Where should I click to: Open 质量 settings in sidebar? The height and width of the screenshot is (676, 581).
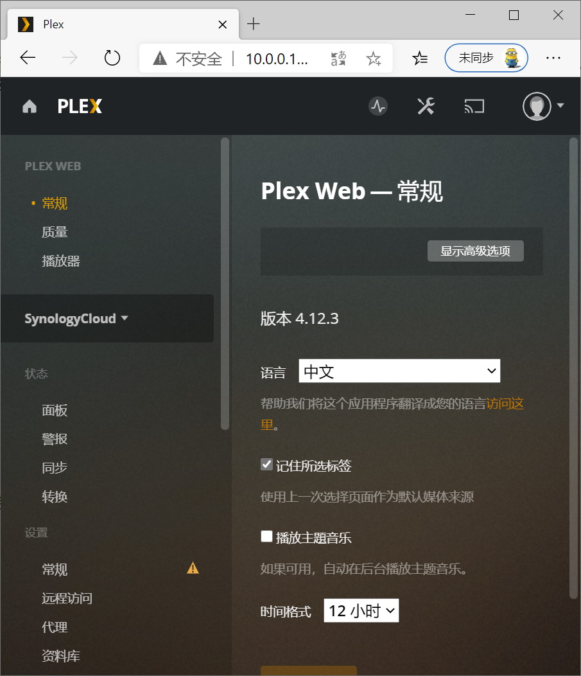click(55, 232)
